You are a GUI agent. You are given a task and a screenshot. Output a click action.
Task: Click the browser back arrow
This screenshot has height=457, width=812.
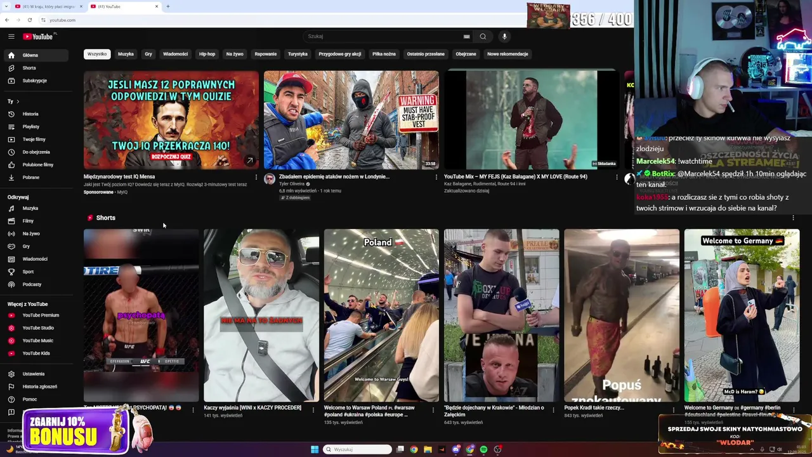(x=7, y=20)
